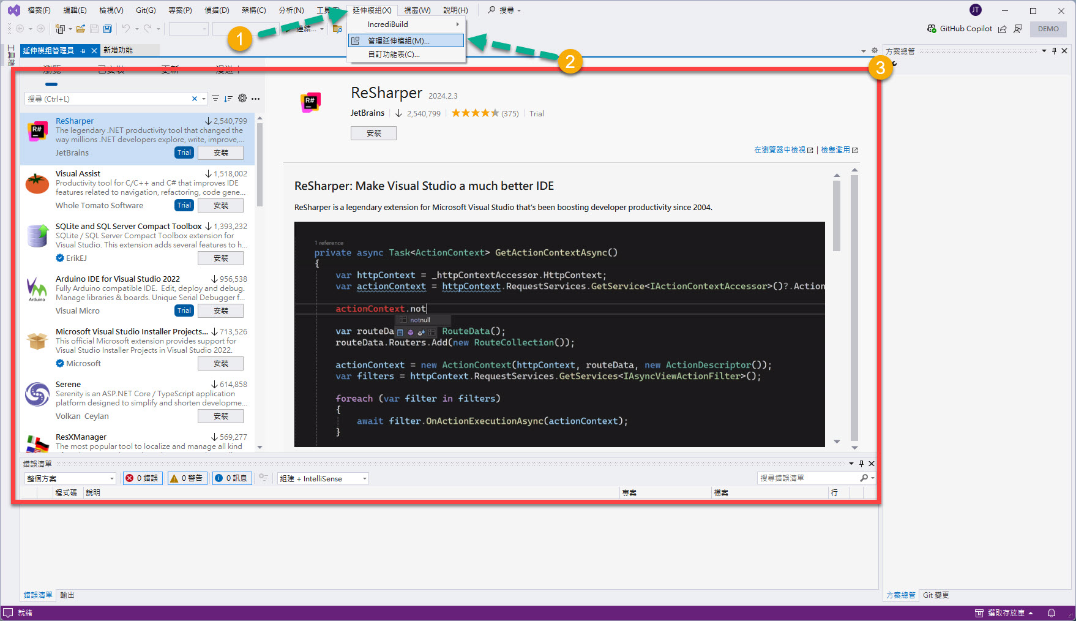1076x621 pixels.
Task: Switch to Git 變更 tab
Action: (936, 595)
